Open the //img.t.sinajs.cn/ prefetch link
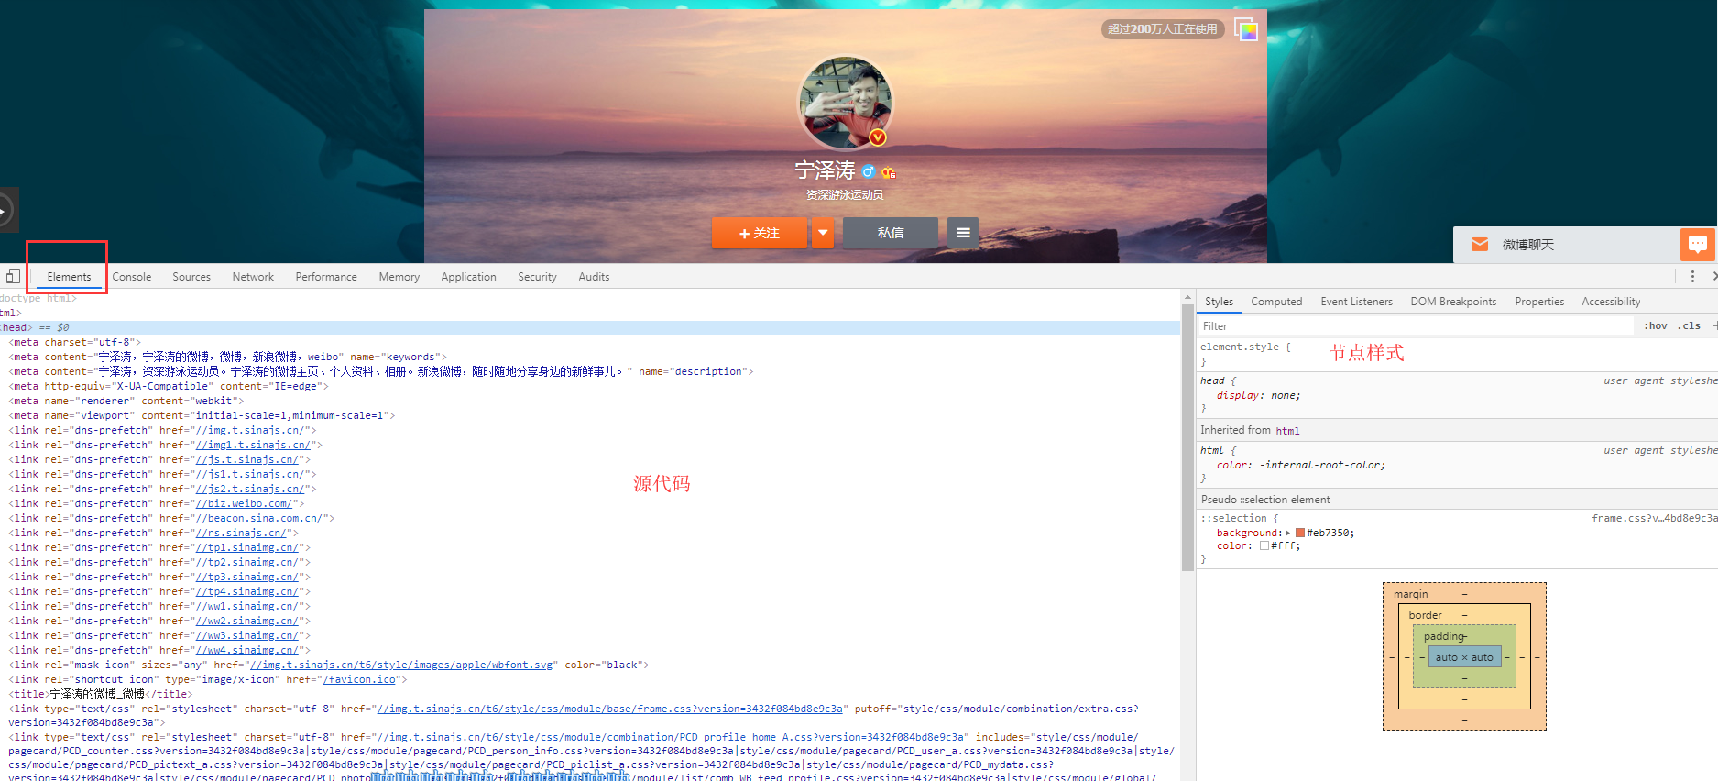The height and width of the screenshot is (781, 1718). tap(249, 430)
